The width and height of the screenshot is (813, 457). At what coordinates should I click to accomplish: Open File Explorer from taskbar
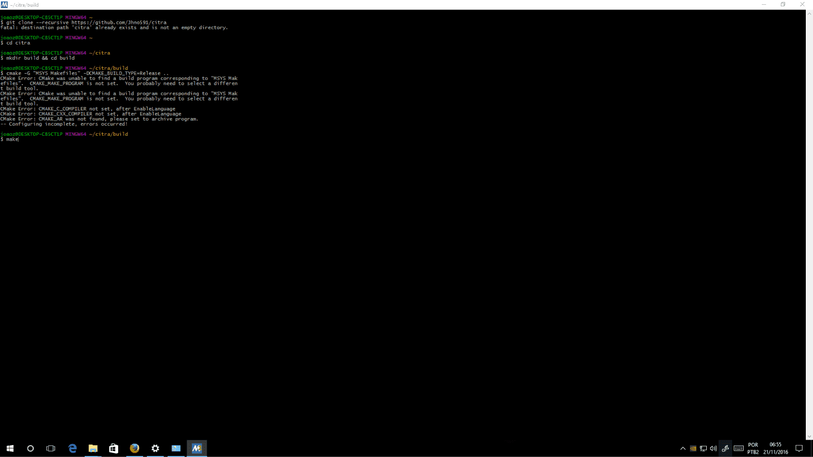93,448
